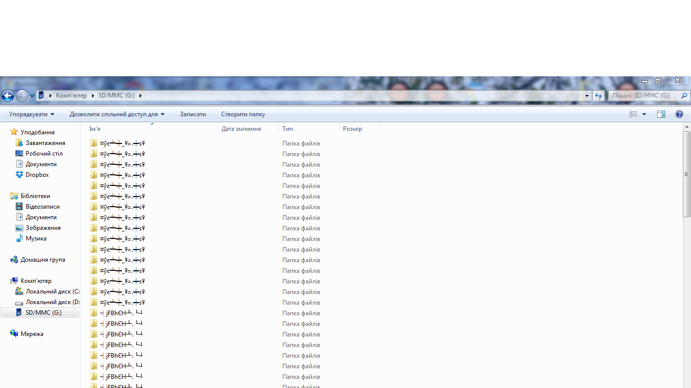Open the Help question mark icon
Image resolution: width=691 pixels, height=388 pixels.
tap(679, 114)
